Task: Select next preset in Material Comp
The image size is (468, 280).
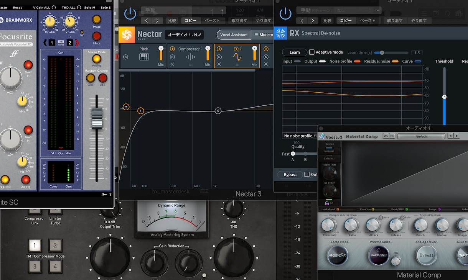Action: click(456, 136)
